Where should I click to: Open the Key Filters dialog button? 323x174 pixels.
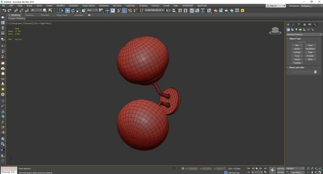click(297, 172)
